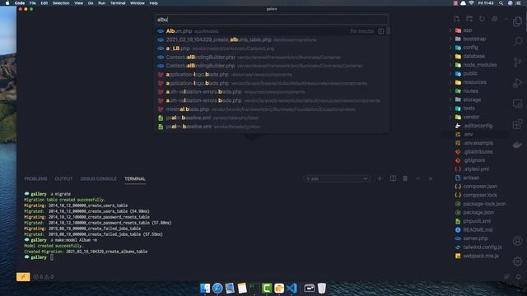Open .gitignore in explorer

coord(474,160)
